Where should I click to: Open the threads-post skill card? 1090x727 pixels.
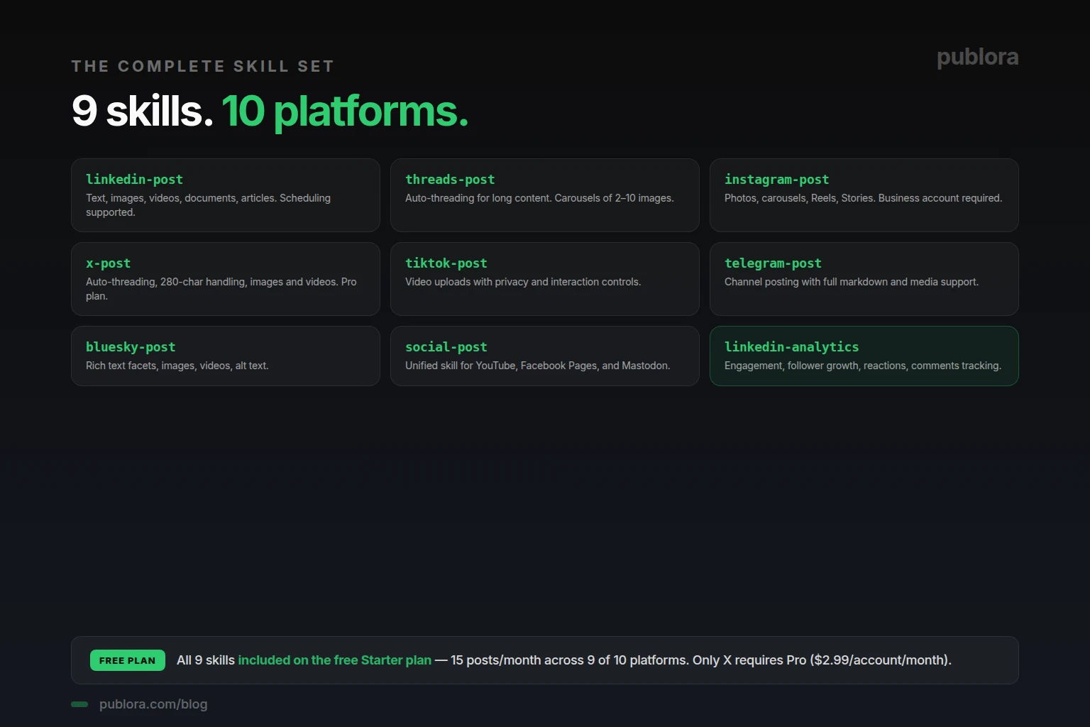click(x=545, y=195)
